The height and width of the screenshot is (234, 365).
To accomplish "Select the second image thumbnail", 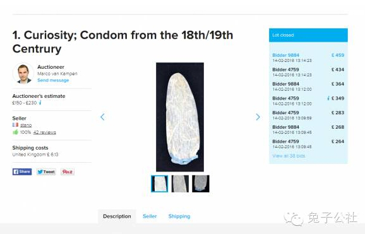I will (180, 184).
